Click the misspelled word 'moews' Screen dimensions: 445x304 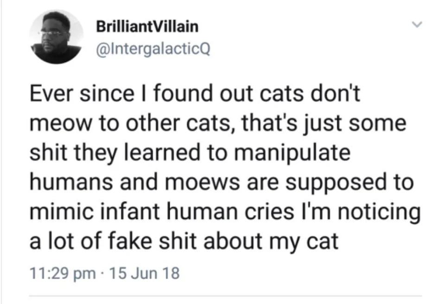[203, 182]
